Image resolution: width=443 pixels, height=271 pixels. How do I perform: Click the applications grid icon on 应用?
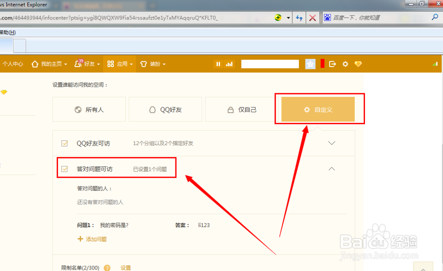(x=110, y=63)
